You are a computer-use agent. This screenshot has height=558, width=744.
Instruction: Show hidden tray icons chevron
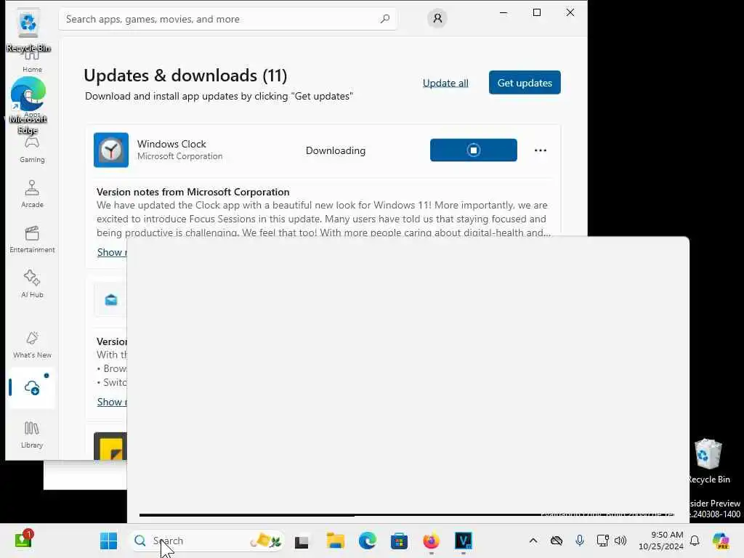coord(533,541)
